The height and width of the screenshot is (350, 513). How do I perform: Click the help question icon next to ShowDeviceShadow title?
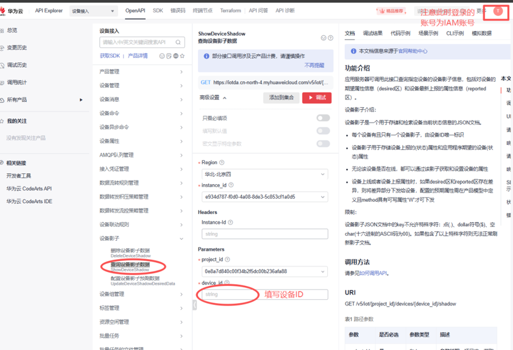(330, 38)
